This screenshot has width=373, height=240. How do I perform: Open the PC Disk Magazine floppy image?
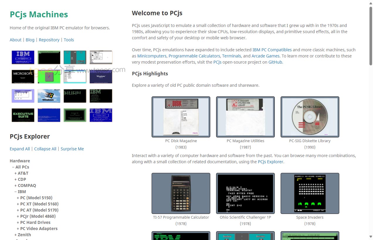(181, 117)
